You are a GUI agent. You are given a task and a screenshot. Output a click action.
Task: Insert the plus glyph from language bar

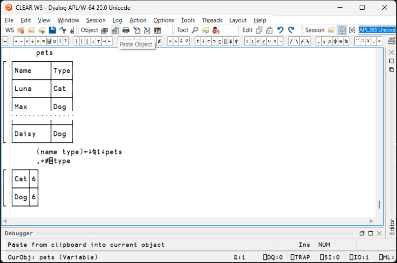16,41
